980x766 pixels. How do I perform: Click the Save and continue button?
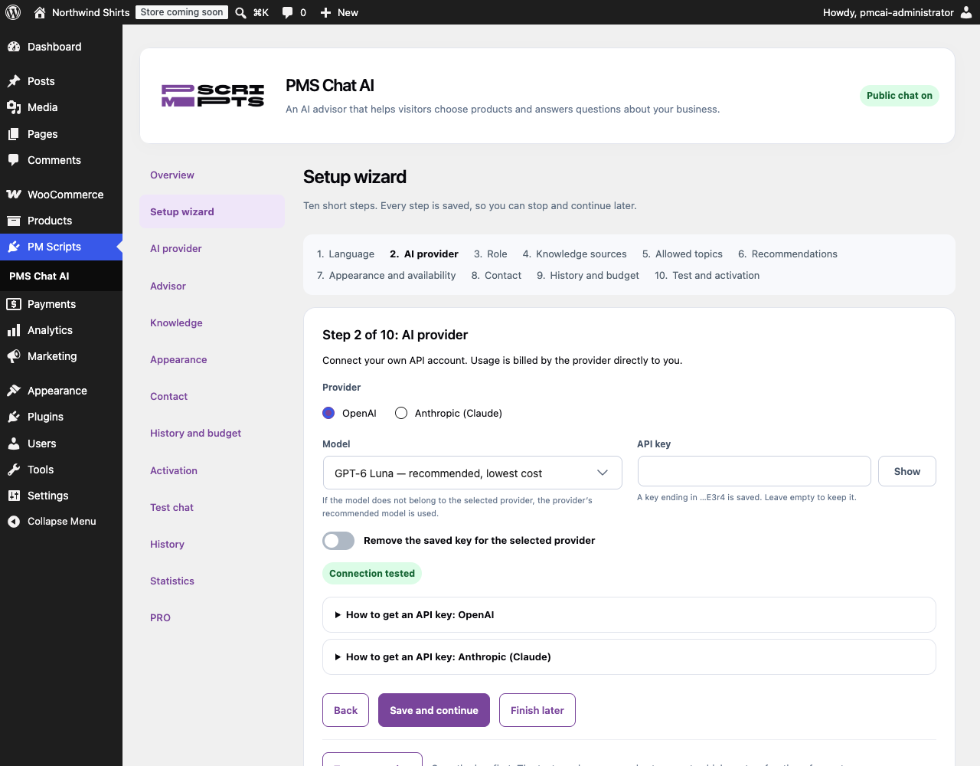pos(434,710)
